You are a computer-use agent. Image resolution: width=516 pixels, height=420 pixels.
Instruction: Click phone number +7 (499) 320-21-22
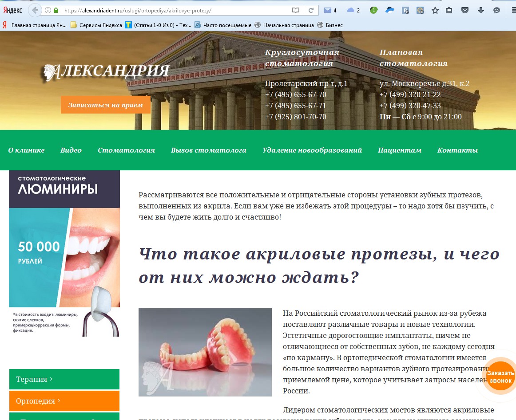pyautogui.click(x=410, y=94)
